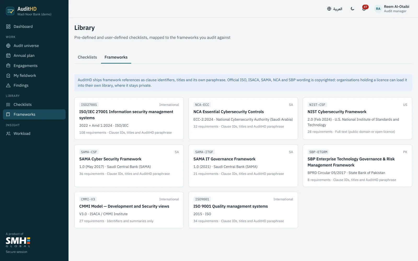The height and width of the screenshot is (261, 418).
Task: Click the Findings warning triangle icon
Action: [8, 85]
